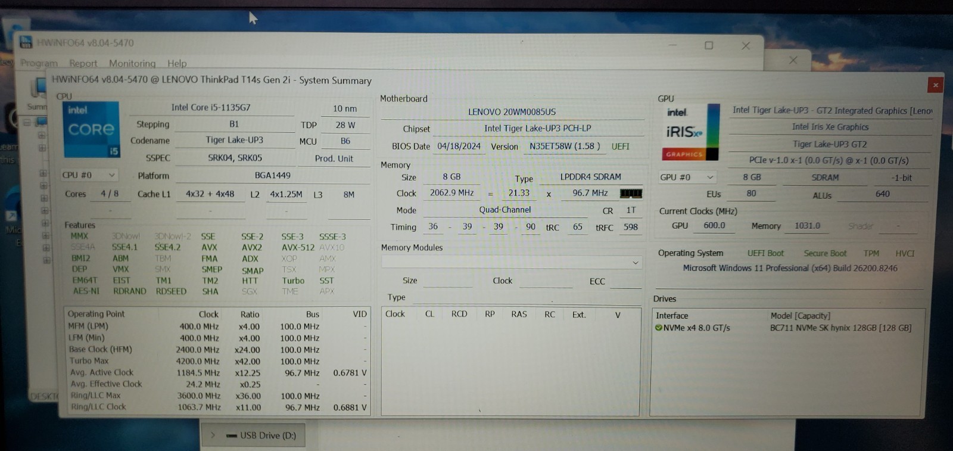Click the 28 W TDP value
Viewport: 953px width, 451px height.
pos(345,125)
